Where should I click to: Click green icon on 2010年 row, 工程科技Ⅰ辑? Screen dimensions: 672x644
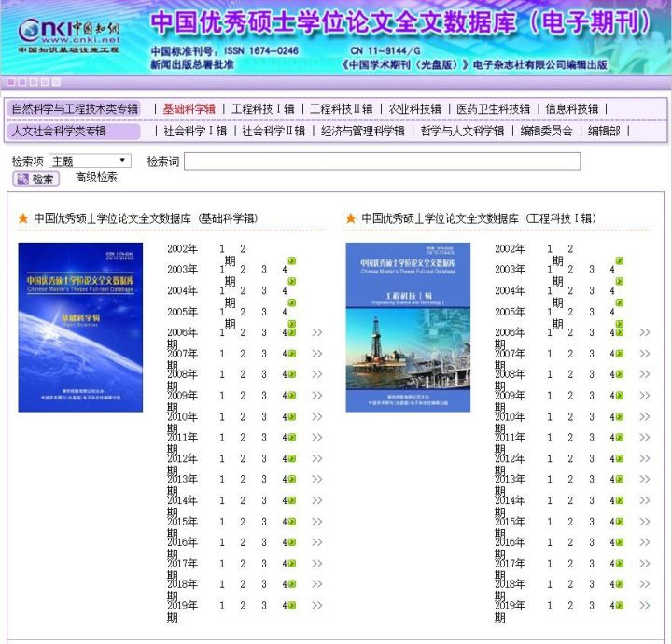point(620,416)
